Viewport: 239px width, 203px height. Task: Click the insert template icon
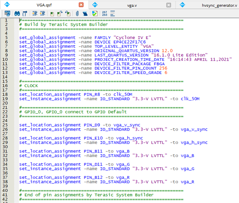pyautogui.click(x=86, y=13)
